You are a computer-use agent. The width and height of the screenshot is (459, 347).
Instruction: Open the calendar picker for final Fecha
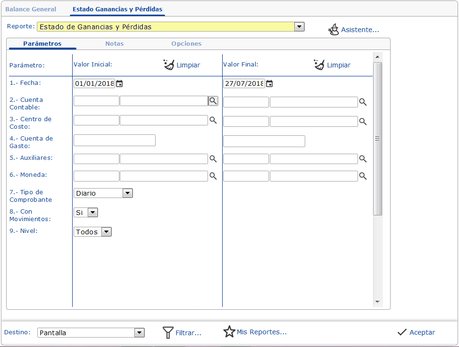269,83
